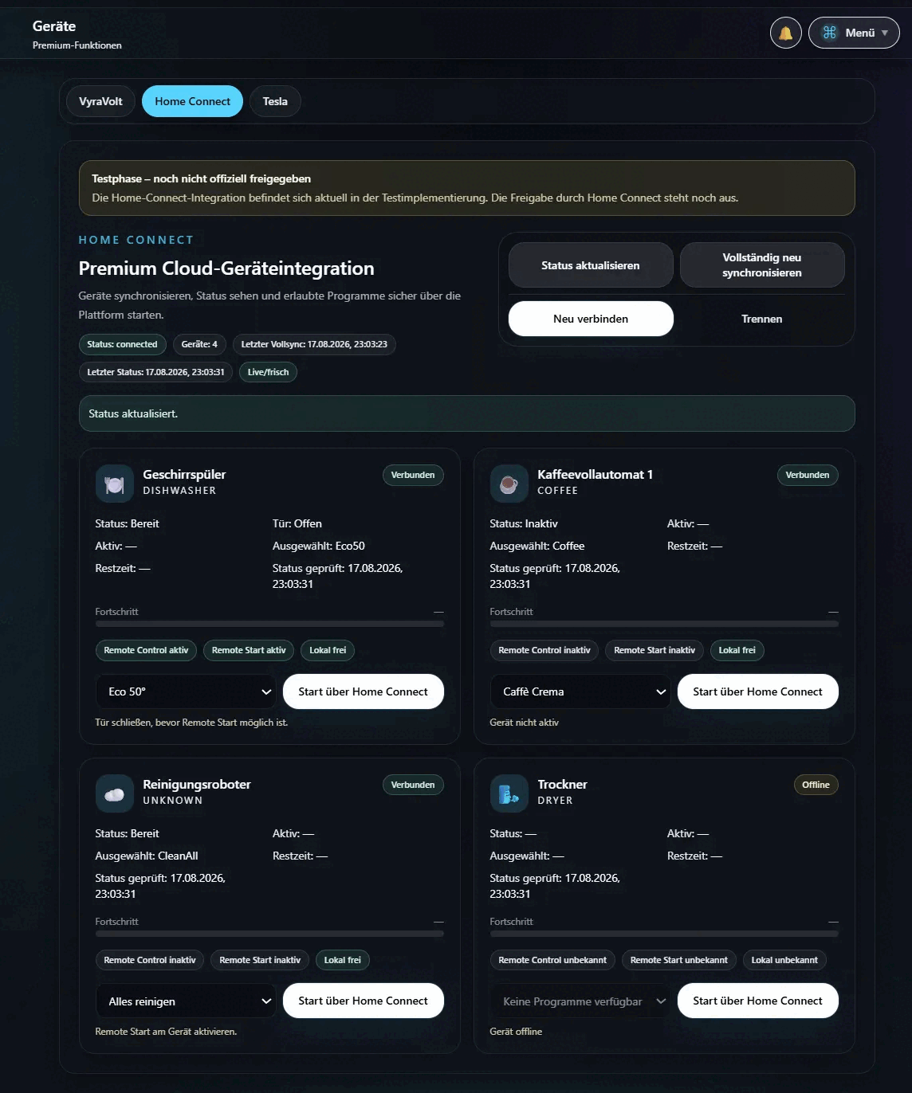Image resolution: width=912 pixels, height=1093 pixels.
Task: Click the 'Lokal unbekannt' chip
Action: coord(784,960)
